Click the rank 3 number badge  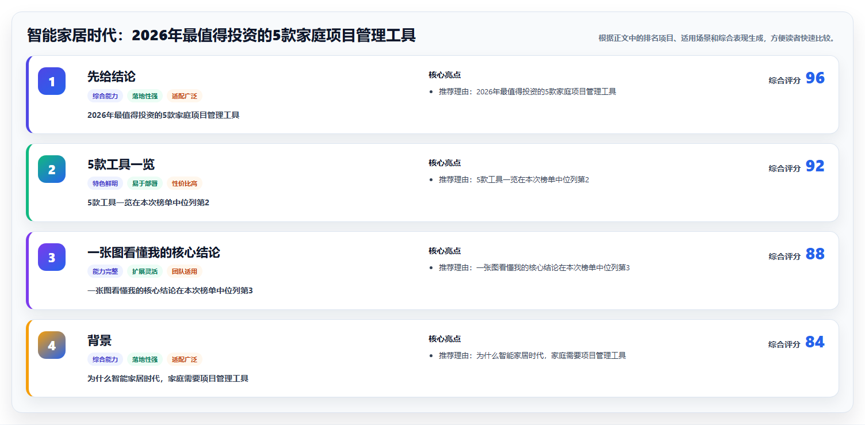click(x=52, y=257)
